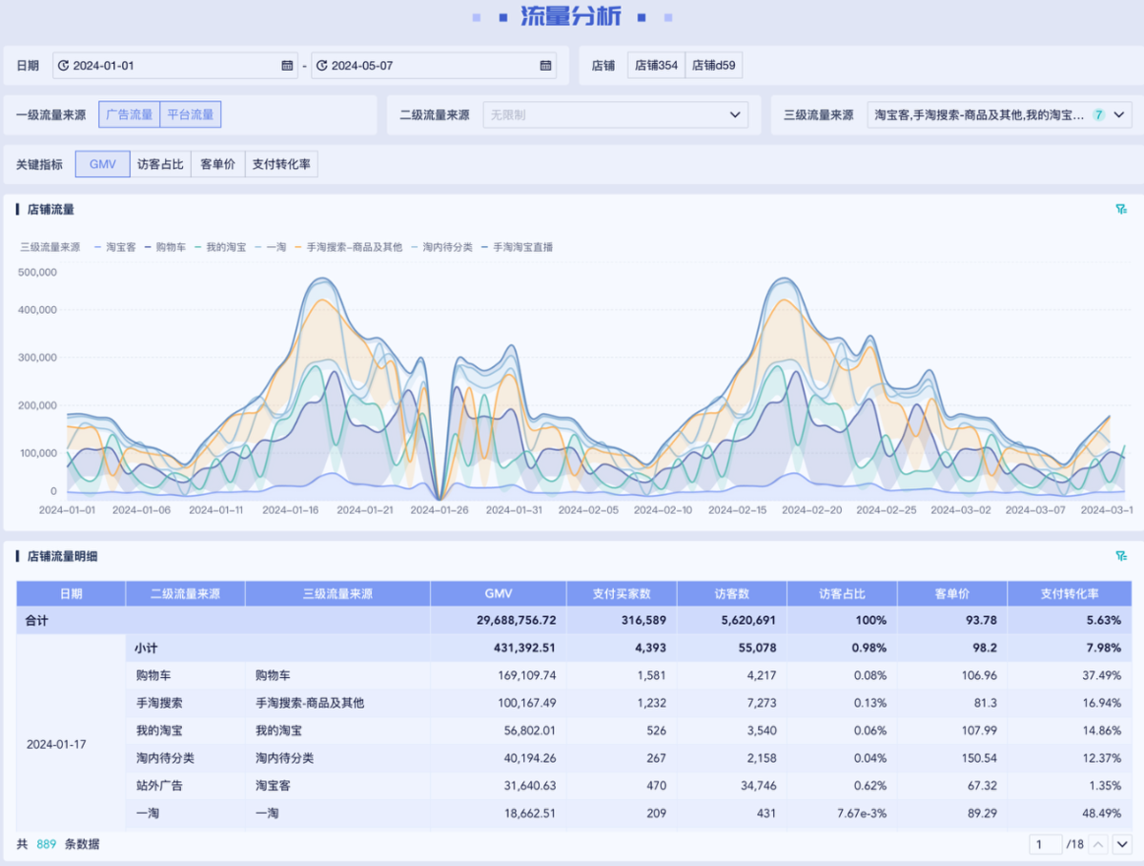This screenshot has height=866, width=1144.
Task: Click clock icon beside 2024-05-07 date
Action: coord(322,66)
